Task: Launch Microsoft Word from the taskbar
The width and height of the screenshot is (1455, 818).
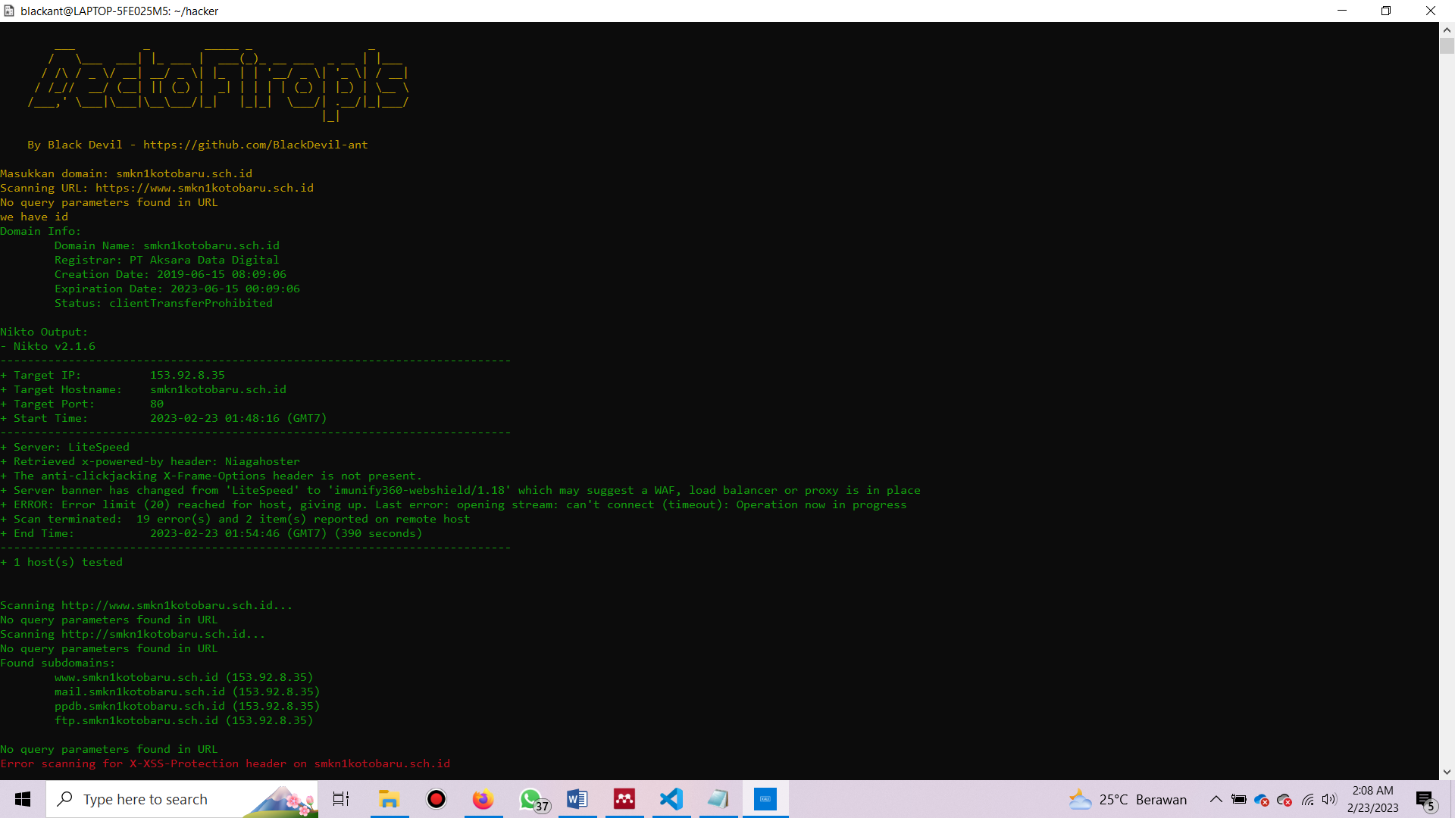Action: (x=577, y=799)
